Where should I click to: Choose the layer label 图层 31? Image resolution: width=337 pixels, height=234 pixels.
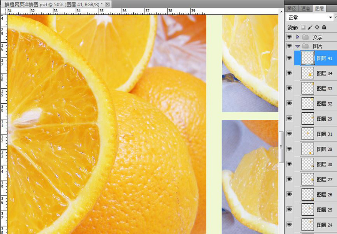click(325, 134)
